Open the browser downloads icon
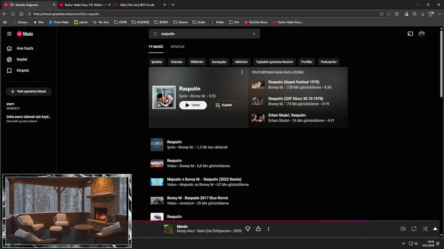Screen dimensions: 444x249 (x=422, y=14)
